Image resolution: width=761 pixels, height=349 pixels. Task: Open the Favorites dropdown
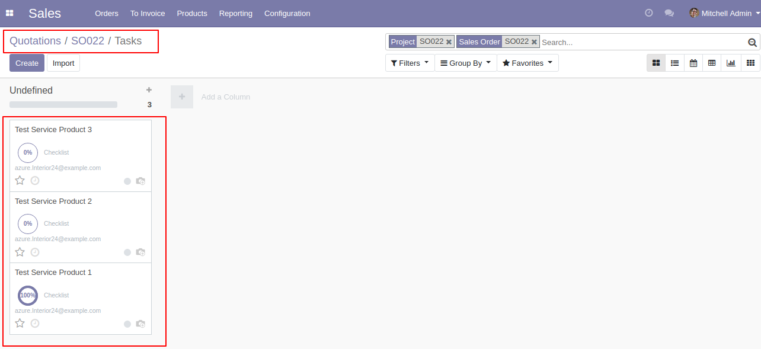pyautogui.click(x=527, y=63)
